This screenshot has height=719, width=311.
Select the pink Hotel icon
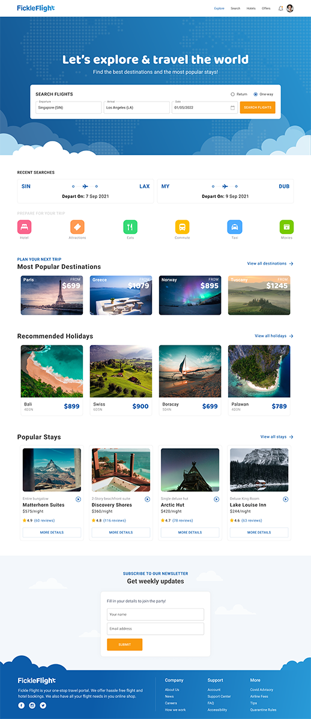24,227
